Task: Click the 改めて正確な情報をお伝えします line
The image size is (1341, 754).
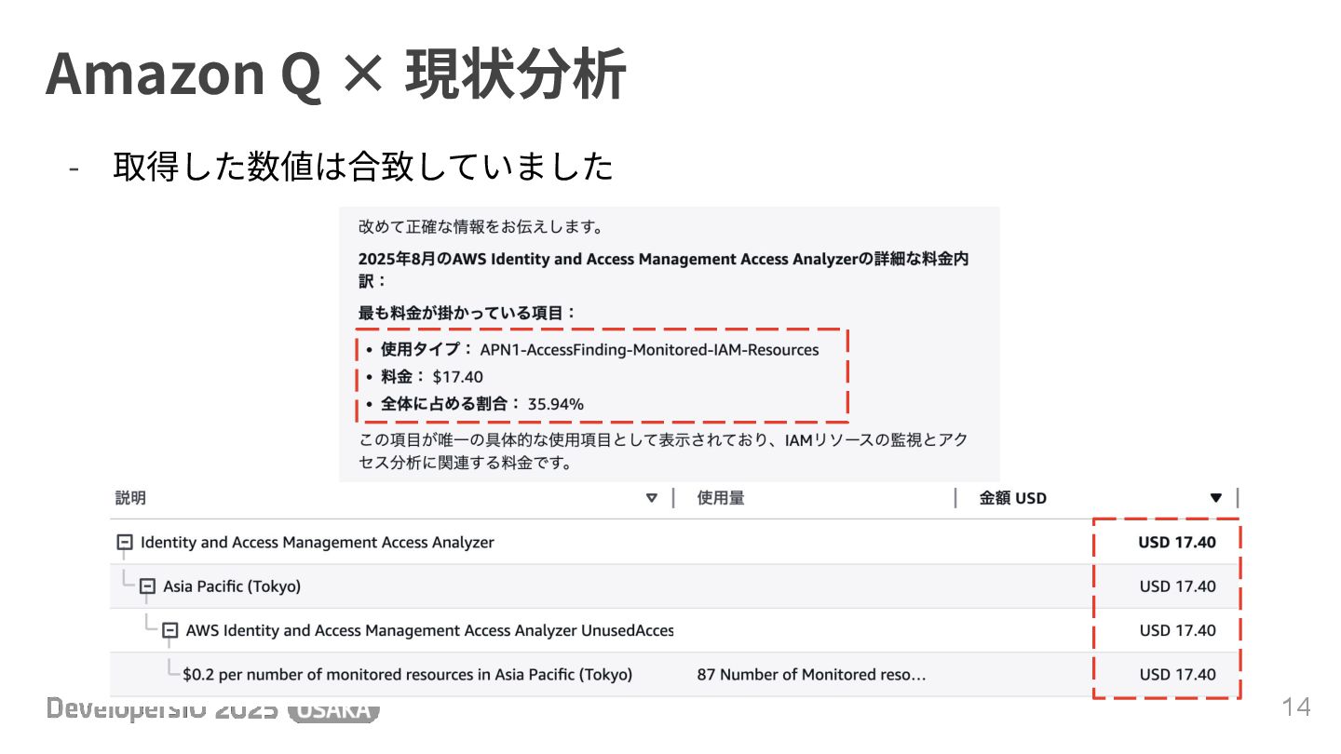Action: click(x=481, y=226)
